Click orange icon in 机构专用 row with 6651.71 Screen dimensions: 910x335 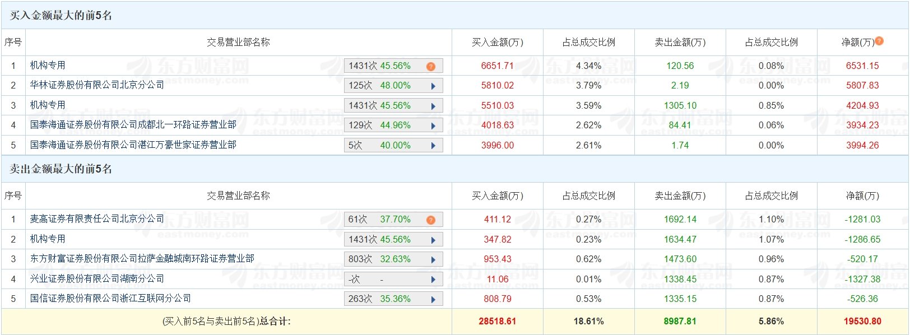430,66
